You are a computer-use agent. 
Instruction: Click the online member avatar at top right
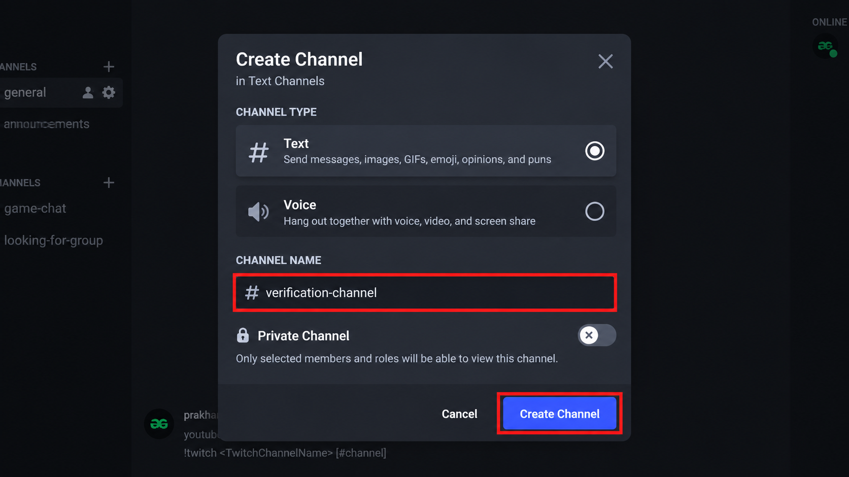[826, 46]
